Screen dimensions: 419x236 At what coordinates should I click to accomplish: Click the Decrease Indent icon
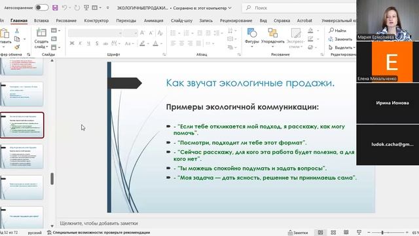click(x=200, y=33)
